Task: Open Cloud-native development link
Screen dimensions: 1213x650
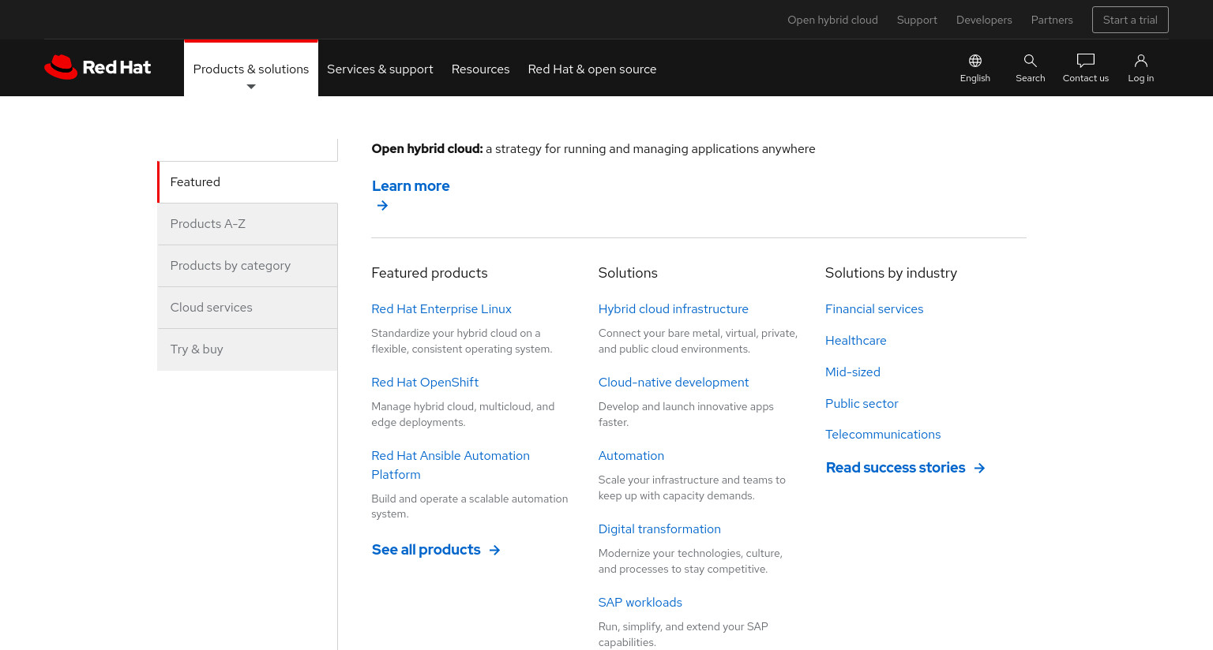Action: coord(674,383)
